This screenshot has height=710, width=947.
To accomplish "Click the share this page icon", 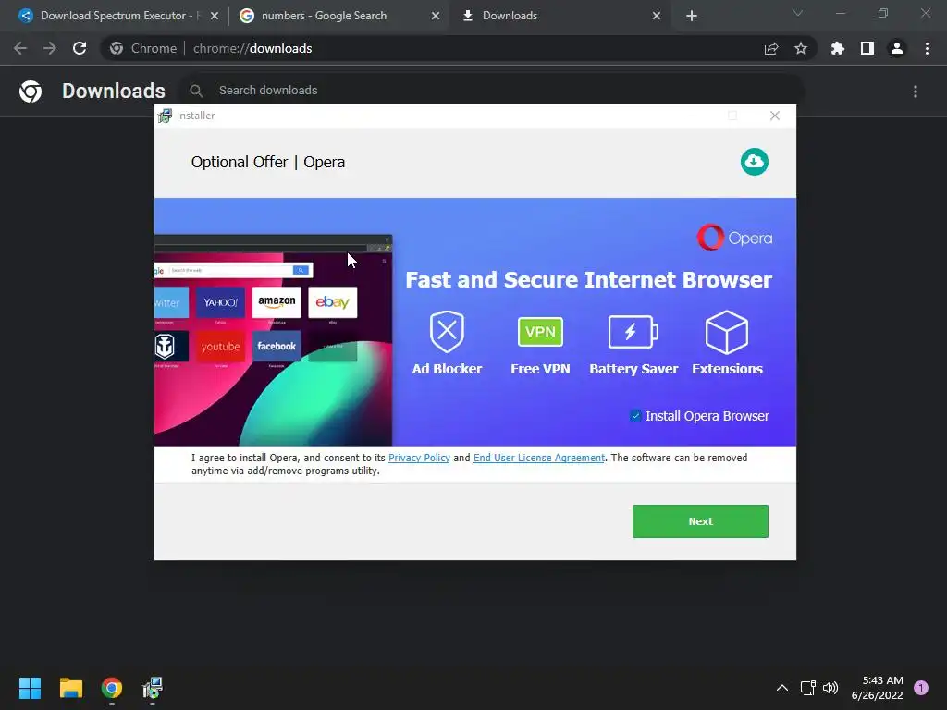I will (771, 48).
